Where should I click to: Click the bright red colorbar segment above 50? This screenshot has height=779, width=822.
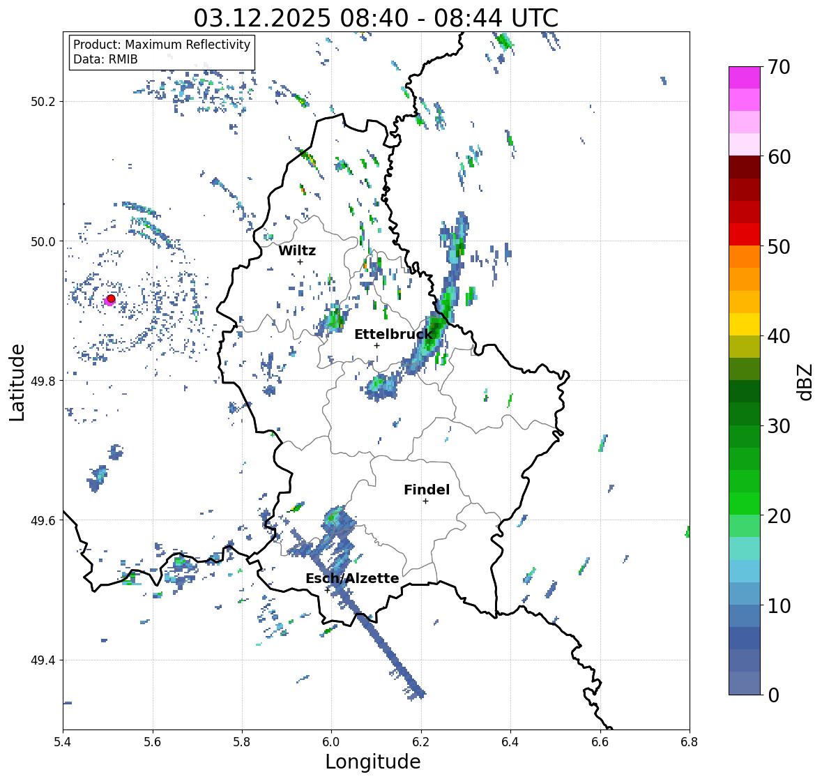pyautogui.click(x=745, y=234)
